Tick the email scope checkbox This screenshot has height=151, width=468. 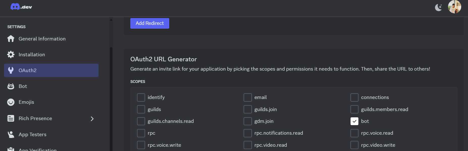click(x=248, y=97)
